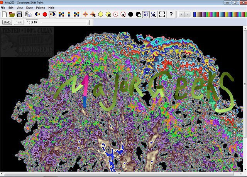Open the Palette menu
Screen dimensions: 247x177
pyautogui.click(x=41, y=8)
